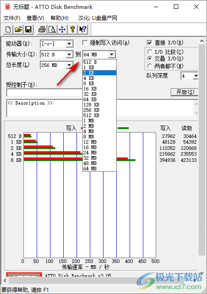Open a benchmark file via folder icon
The height and width of the screenshot is (294, 207).
tap(18, 29)
